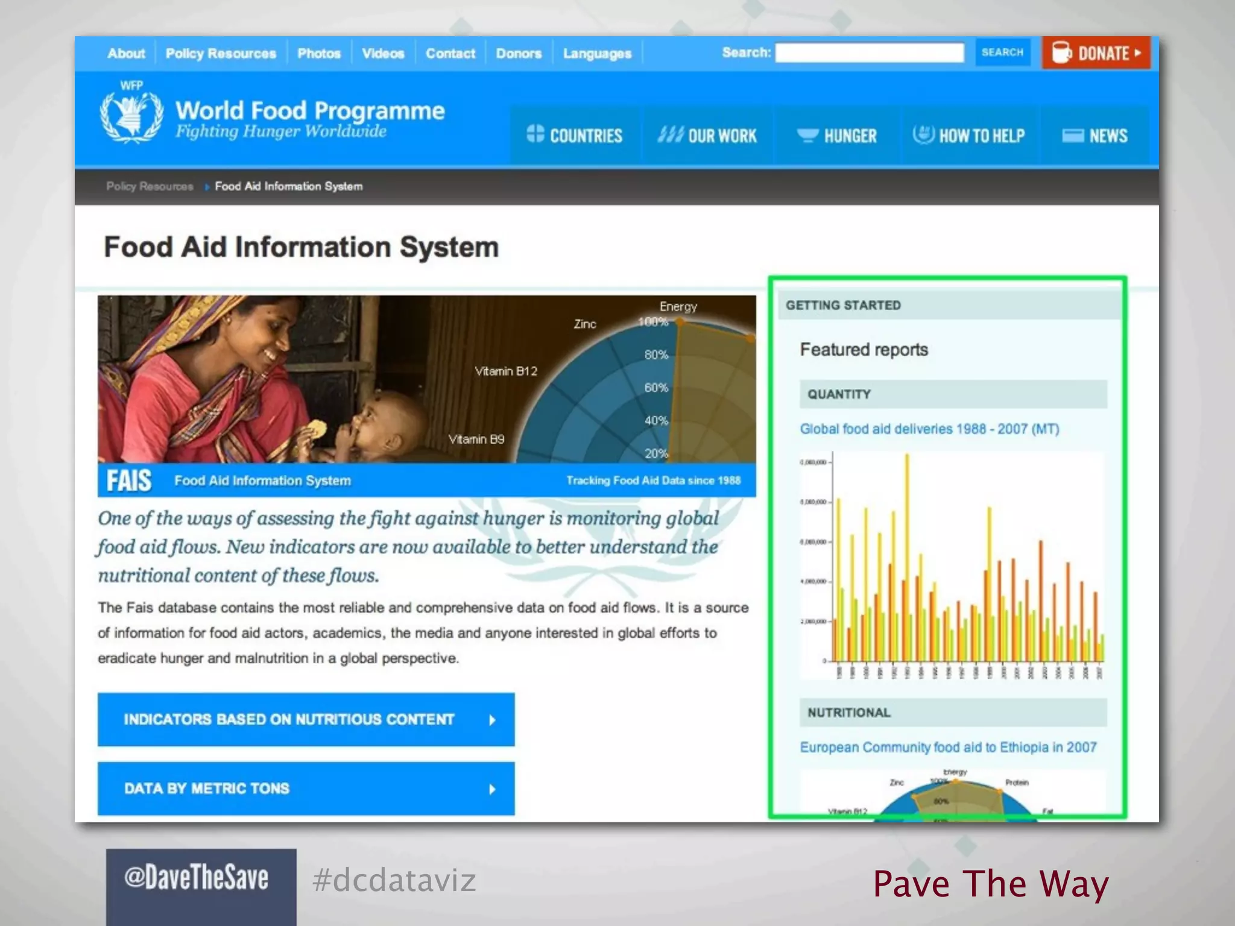Image resolution: width=1235 pixels, height=926 pixels.
Task: Click the Food Aid Information System breadcrumb
Action: click(x=289, y=186)
